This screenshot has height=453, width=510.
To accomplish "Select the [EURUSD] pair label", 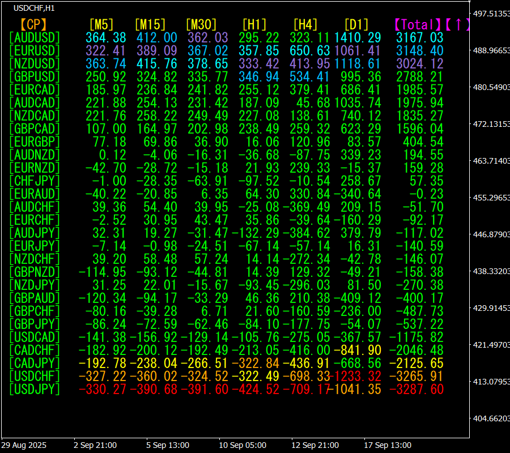I will [x=35, y=51].
